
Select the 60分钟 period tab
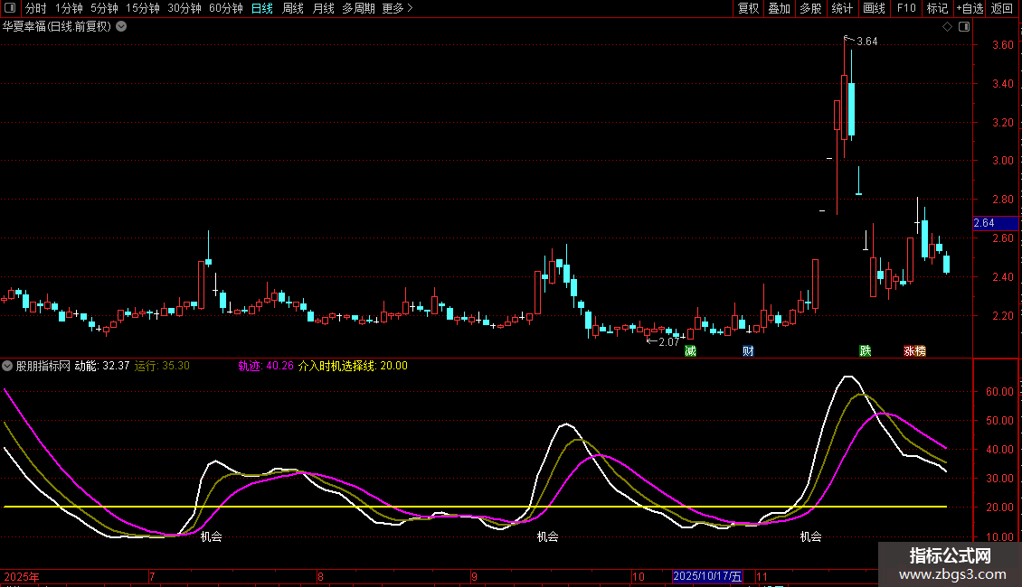coord(225,8)
